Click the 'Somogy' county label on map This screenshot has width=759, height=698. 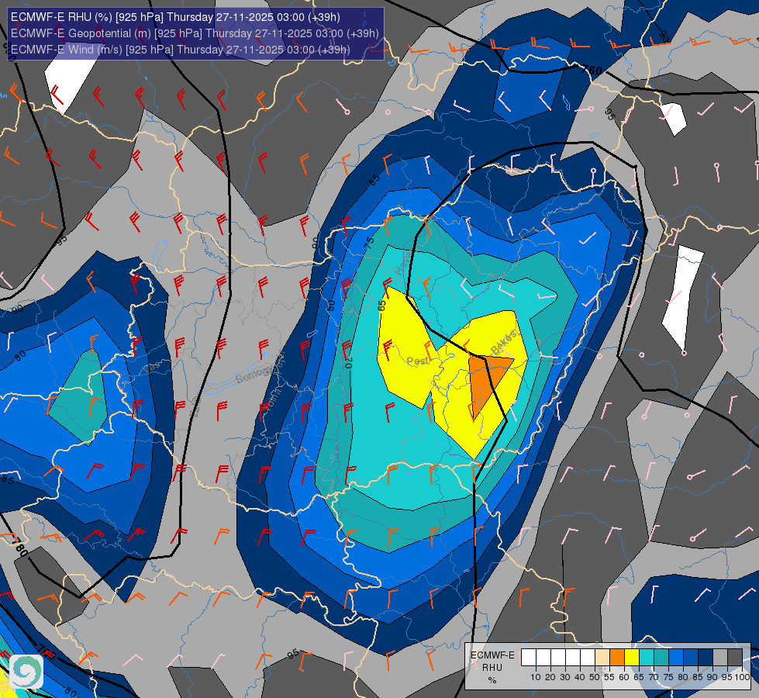click(256, 373)
